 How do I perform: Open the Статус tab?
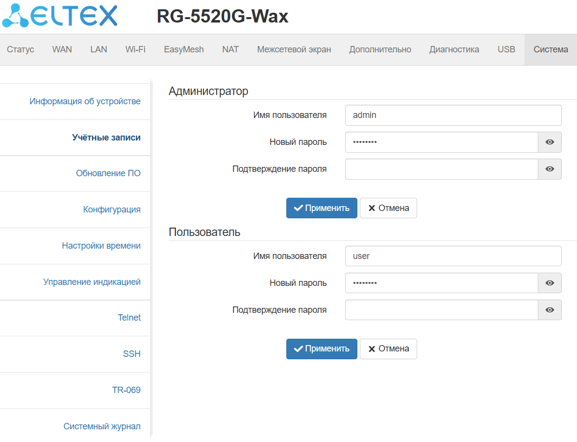pyautogui.click(x=21, y=49)
